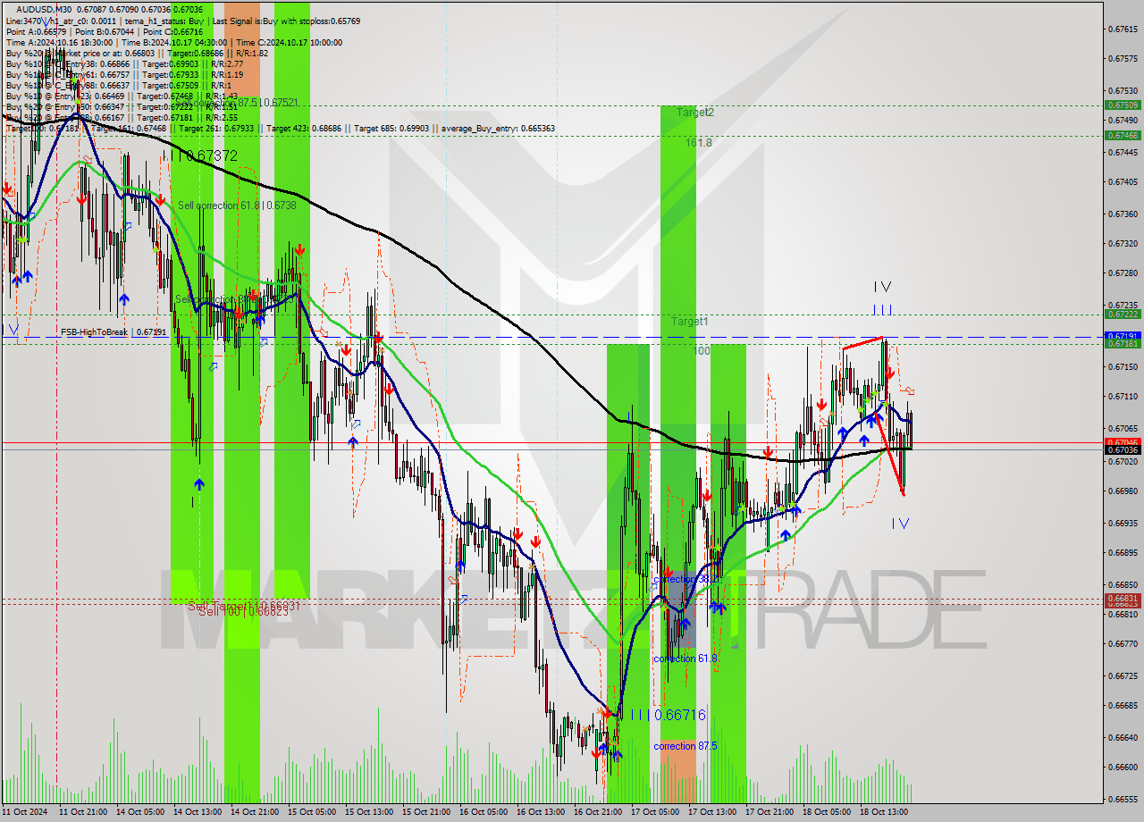This screenshot has width=1144, height=822.
Task: Click the 'I I I 0.66716' wave label
Action: (668, 715)
